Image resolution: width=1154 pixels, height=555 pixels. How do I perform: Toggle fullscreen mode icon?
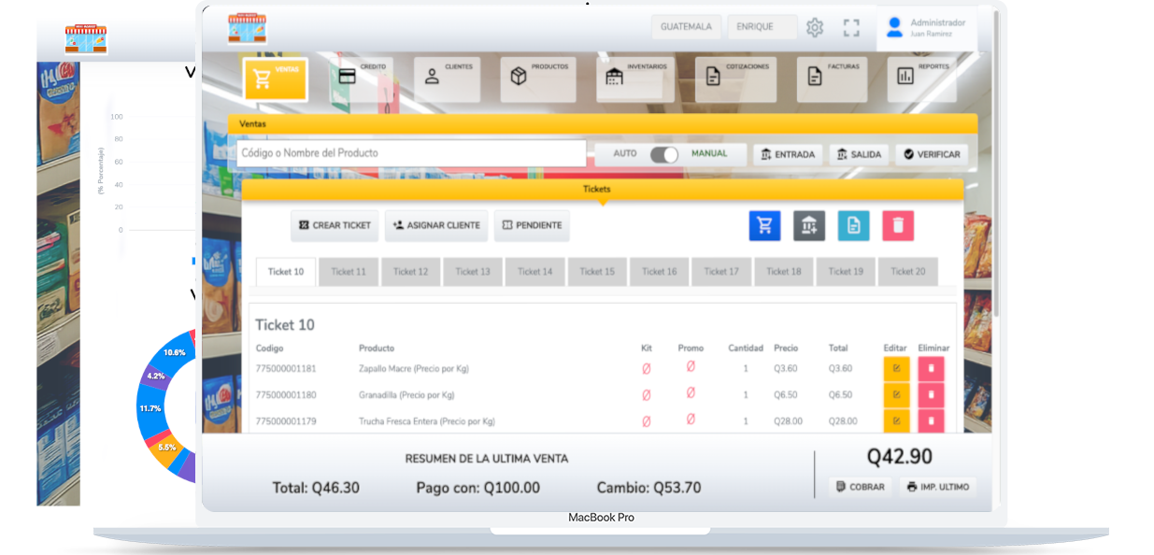click(851, 28)
